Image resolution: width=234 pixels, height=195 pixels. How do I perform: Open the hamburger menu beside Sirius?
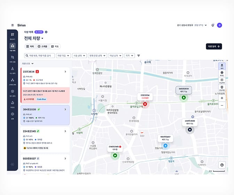pyautogui.click(x=13, y=25)
